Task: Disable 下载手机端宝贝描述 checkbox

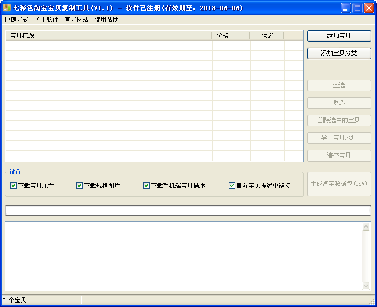Action: (x=146, y=185)
